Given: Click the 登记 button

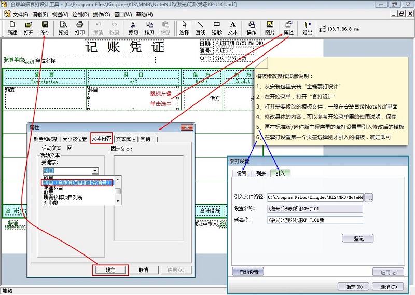Looking at the screenshot, I should coord(357,238).
